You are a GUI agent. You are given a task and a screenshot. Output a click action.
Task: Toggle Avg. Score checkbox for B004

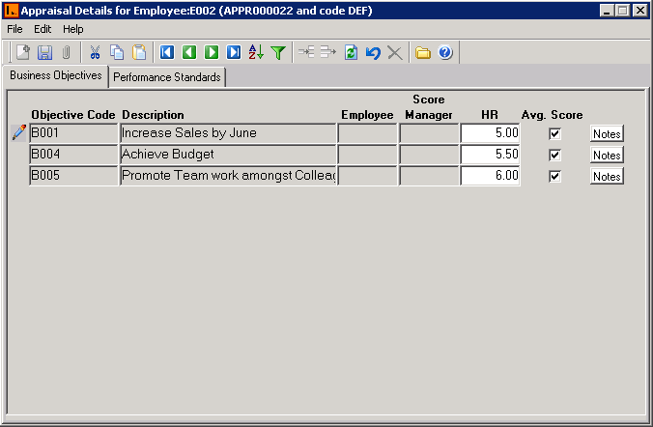click(554, 155)
